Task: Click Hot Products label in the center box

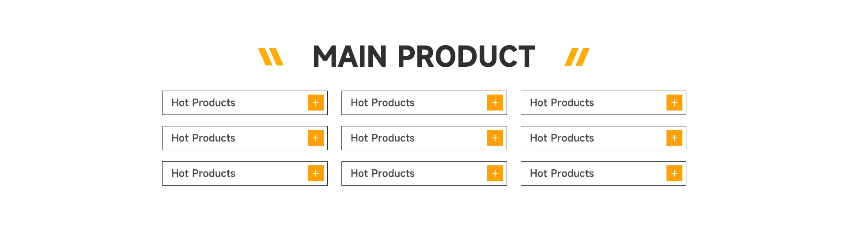Action: (x=382, y=138)
